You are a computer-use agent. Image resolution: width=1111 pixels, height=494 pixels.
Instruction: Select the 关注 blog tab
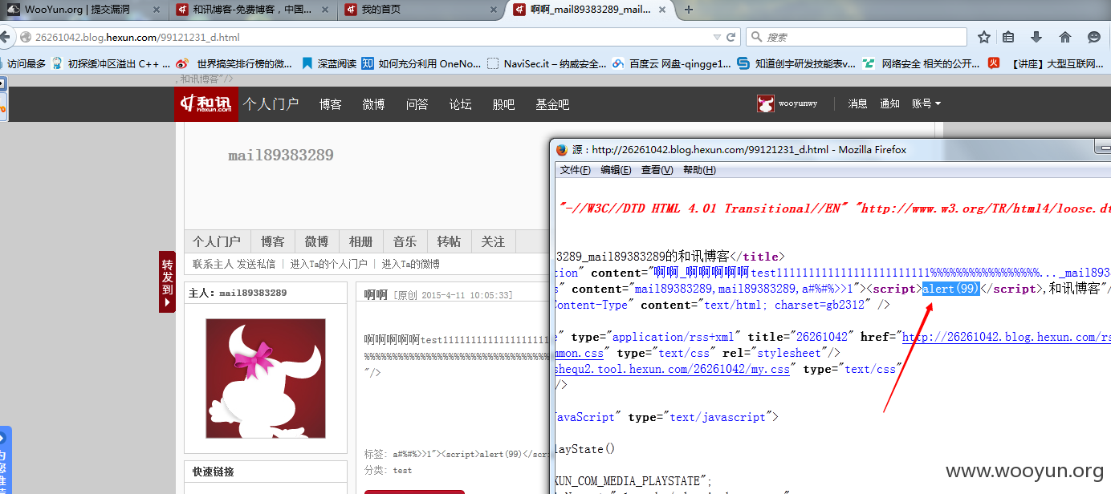[x=493, y=241]
